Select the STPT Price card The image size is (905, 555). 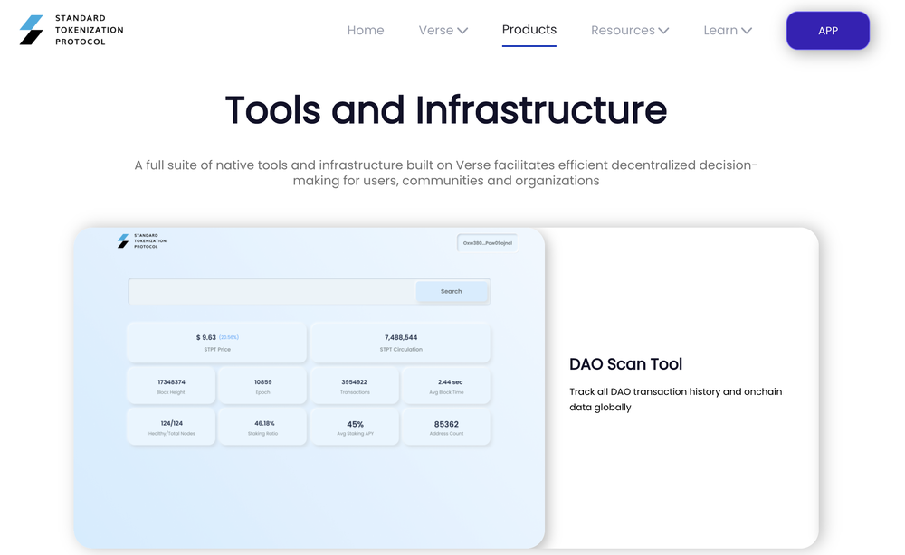click(x=217, y=343)
